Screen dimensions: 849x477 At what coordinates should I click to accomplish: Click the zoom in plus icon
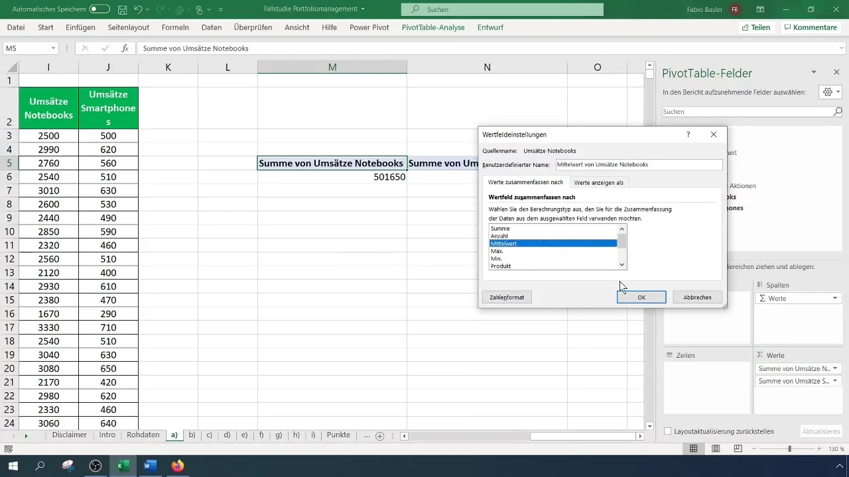click(x=818, y=449)
